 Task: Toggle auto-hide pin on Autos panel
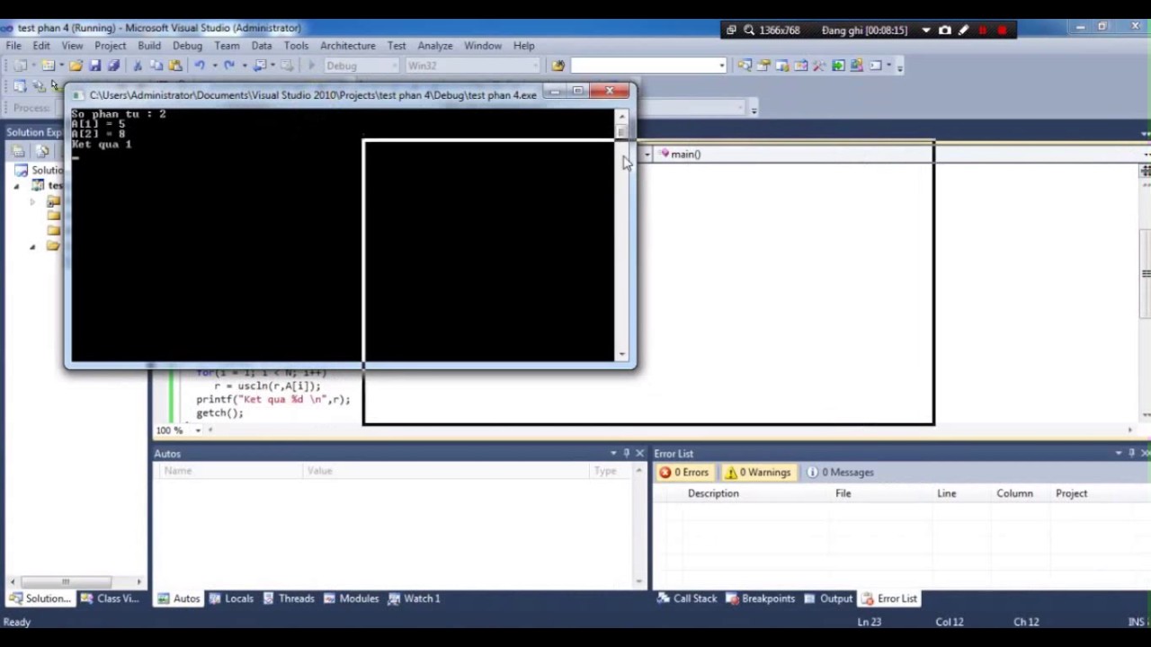[627, 454]
